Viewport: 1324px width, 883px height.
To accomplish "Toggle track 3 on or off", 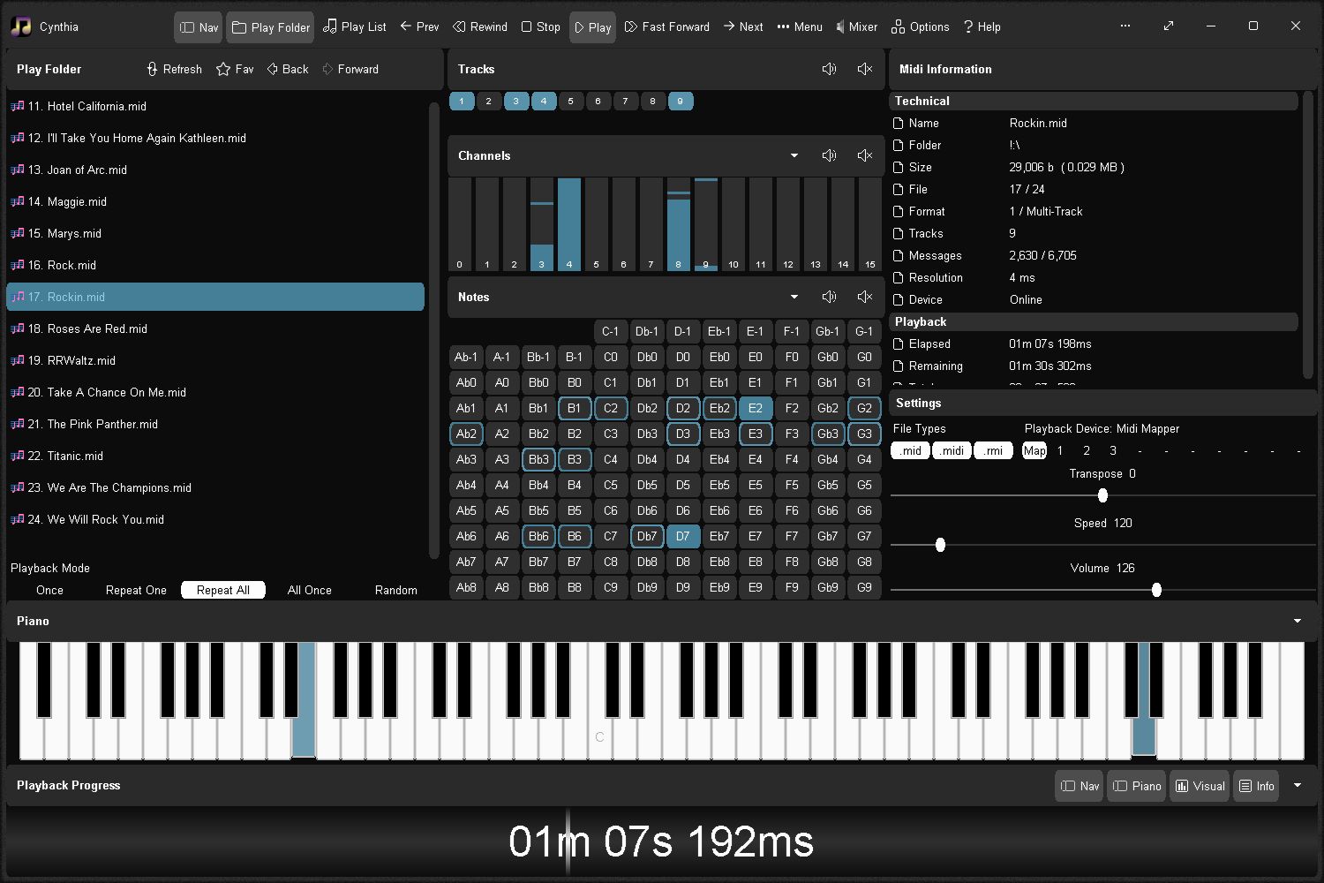I will pos(516,101).
